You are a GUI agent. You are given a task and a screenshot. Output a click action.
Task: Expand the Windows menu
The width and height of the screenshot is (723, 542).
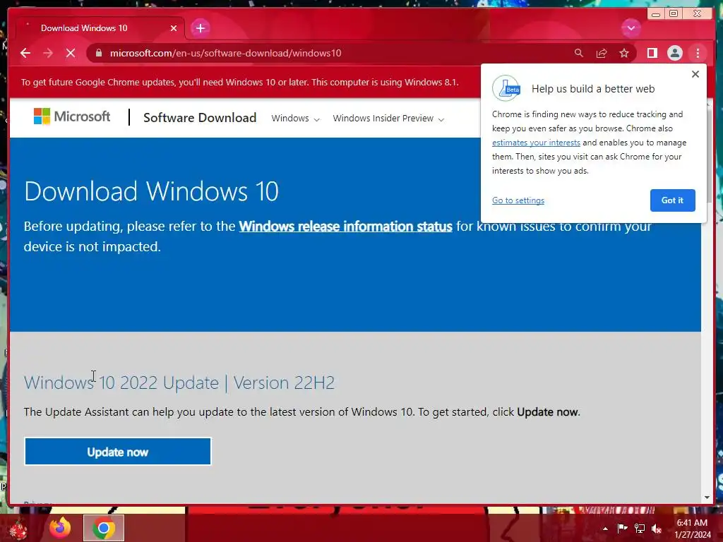295,119
